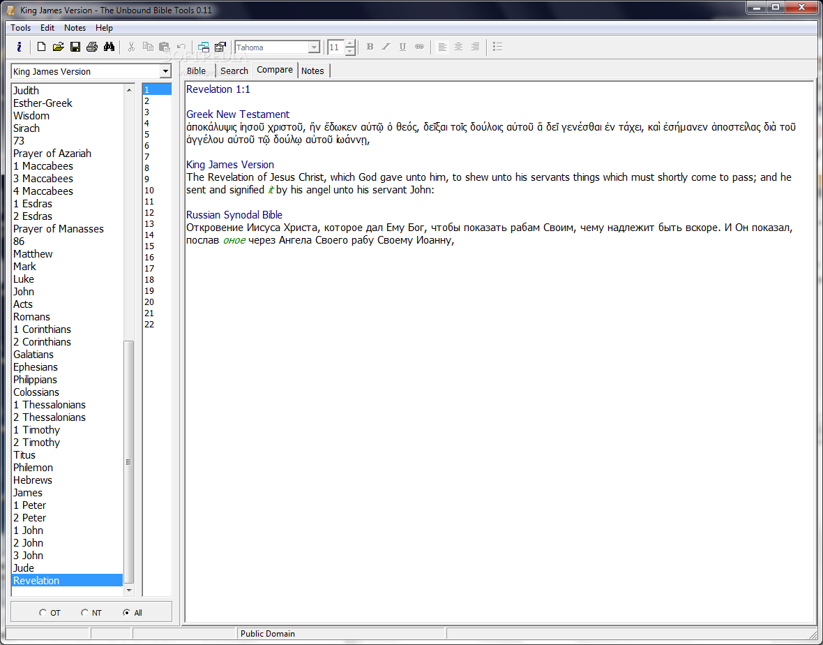Open the Edit menu

(47, 28)
